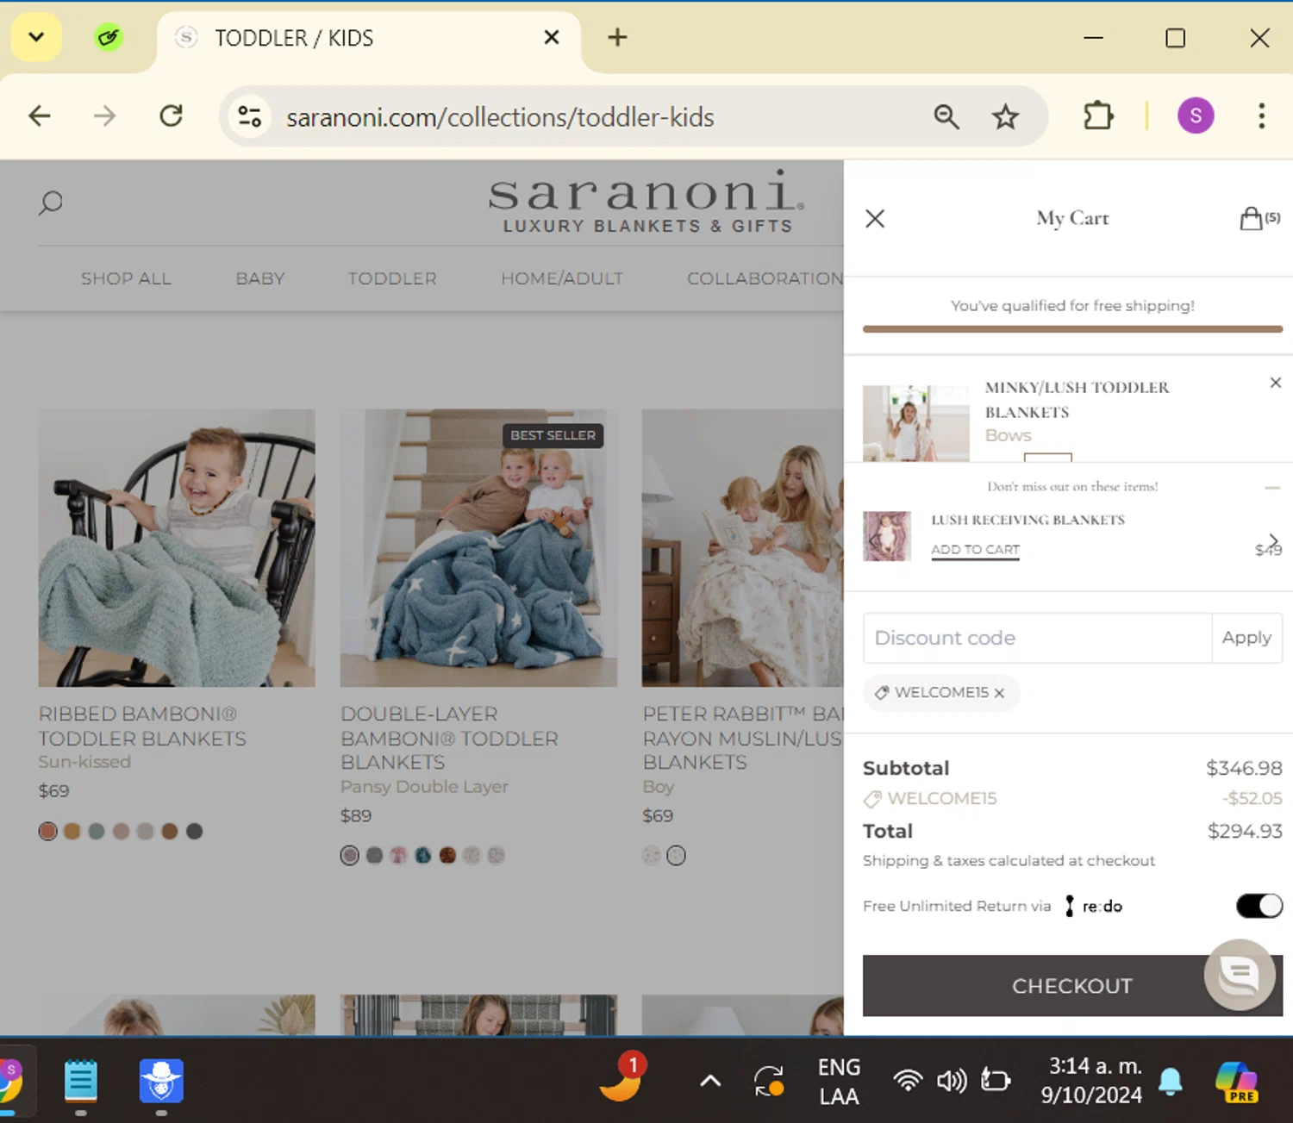
Task: Close the TODDLER / KIDS tab
Action: click(x=552, y=37)
